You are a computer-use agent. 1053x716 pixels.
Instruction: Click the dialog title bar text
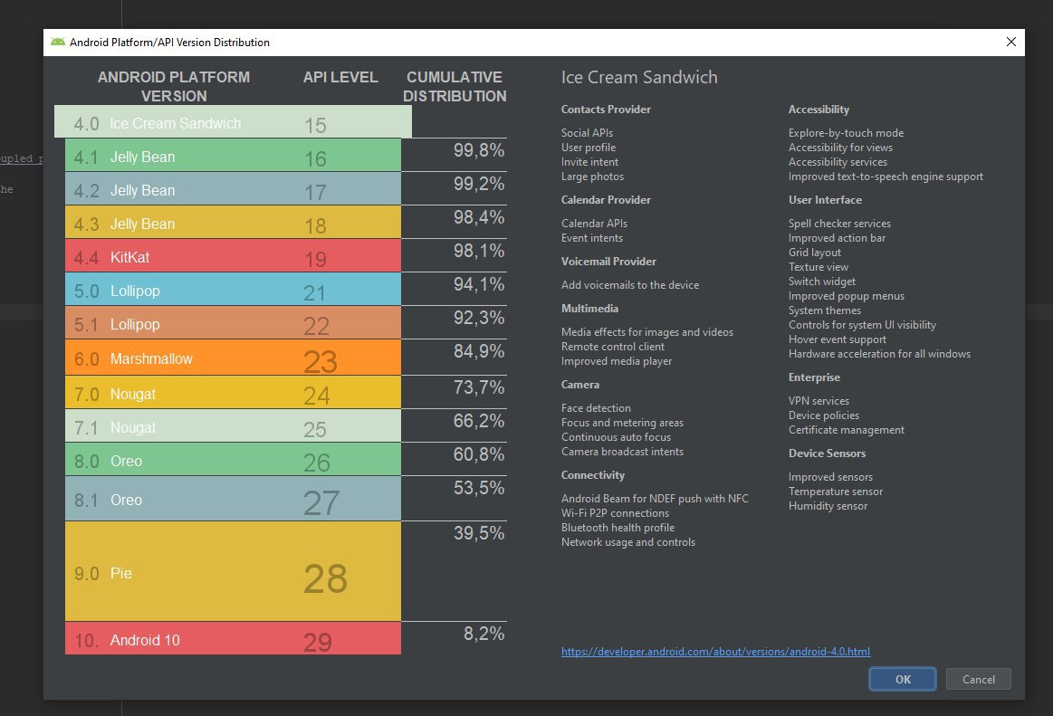[x=171, y=43]
